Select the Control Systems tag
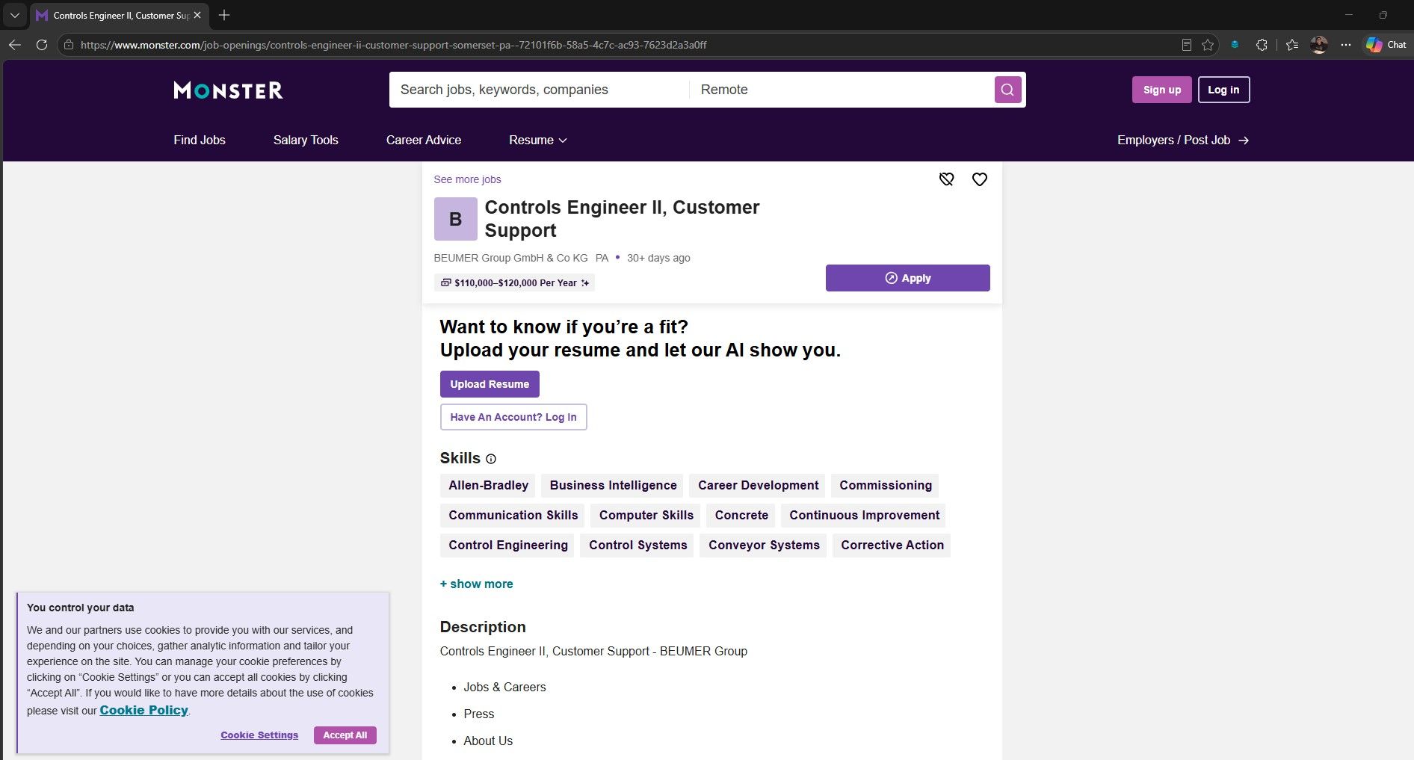1414x760 pixels. (637, 546)
